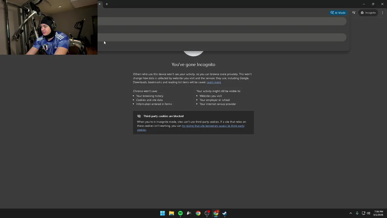Click the volume speaker tray icon
Screen dimensions: 387x218
[368, 213]
